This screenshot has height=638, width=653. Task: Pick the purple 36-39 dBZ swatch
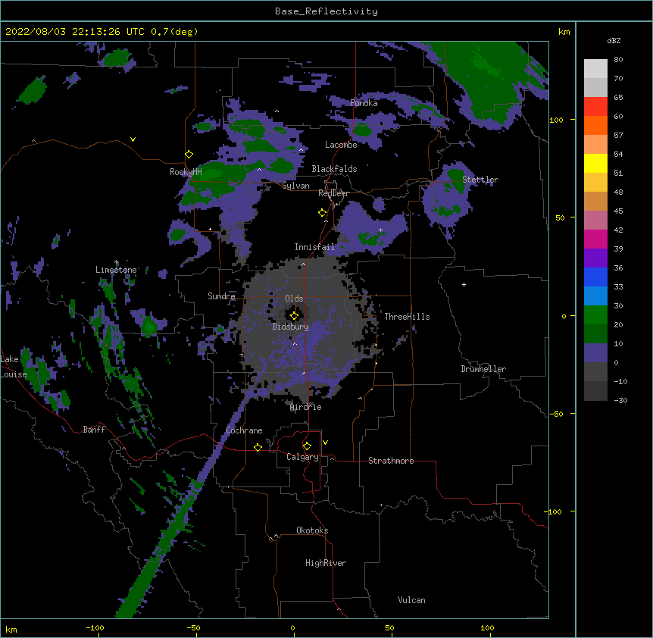(x=595, y=258)
